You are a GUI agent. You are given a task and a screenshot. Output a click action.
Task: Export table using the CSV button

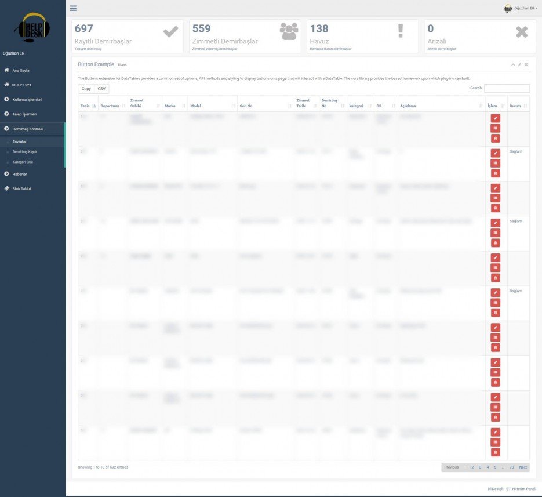101,89
